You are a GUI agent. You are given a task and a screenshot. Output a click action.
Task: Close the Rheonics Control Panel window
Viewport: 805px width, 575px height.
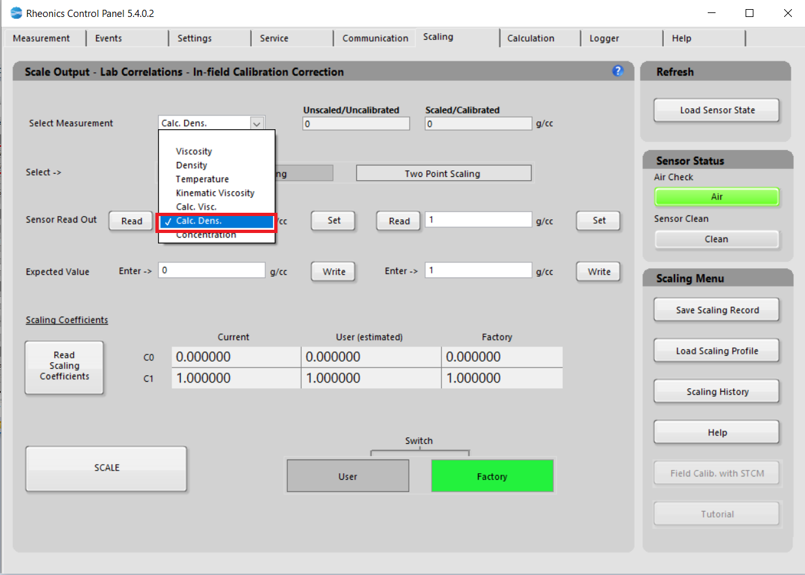(786, 13)
